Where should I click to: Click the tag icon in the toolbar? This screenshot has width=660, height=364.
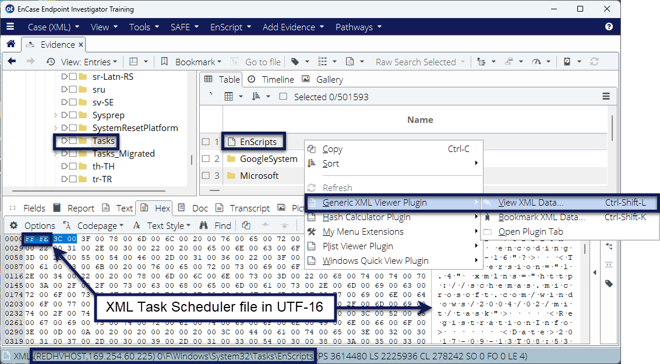click(x=295, y=62)
